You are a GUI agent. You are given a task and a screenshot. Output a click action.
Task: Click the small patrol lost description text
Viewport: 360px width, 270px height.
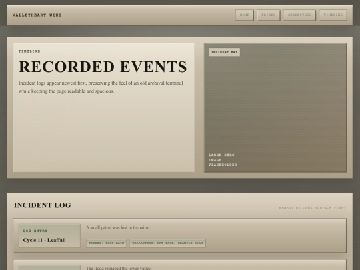tap(117, 227)
